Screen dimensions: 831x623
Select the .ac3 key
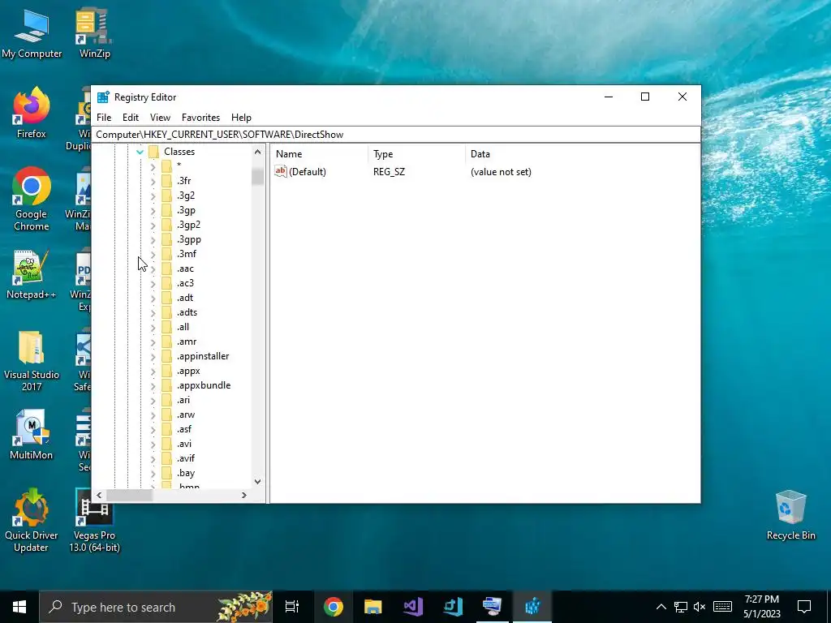[x=185, y=283]
